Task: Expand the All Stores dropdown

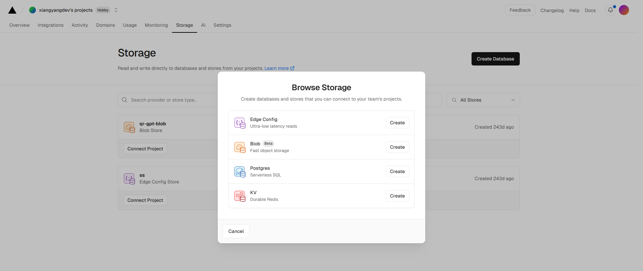Action: (x=483, y=100)
